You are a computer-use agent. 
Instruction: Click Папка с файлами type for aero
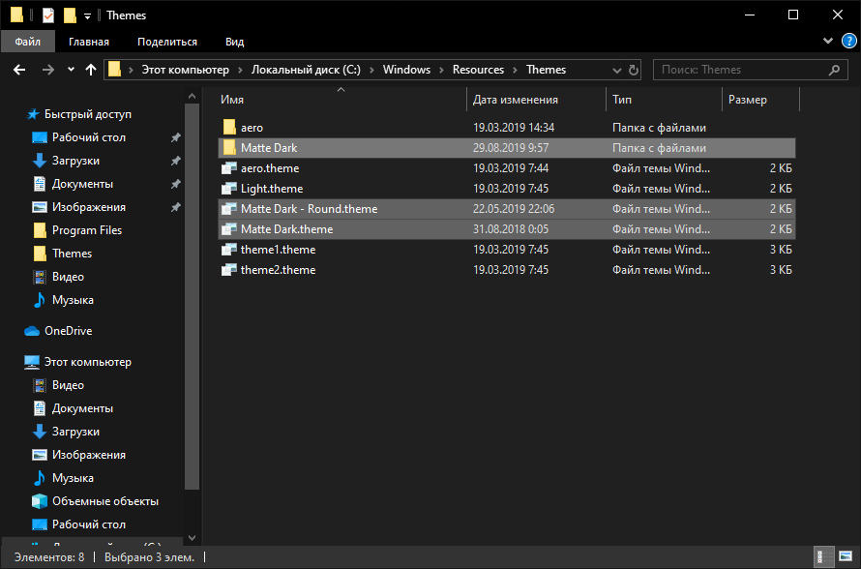point(659,128)
